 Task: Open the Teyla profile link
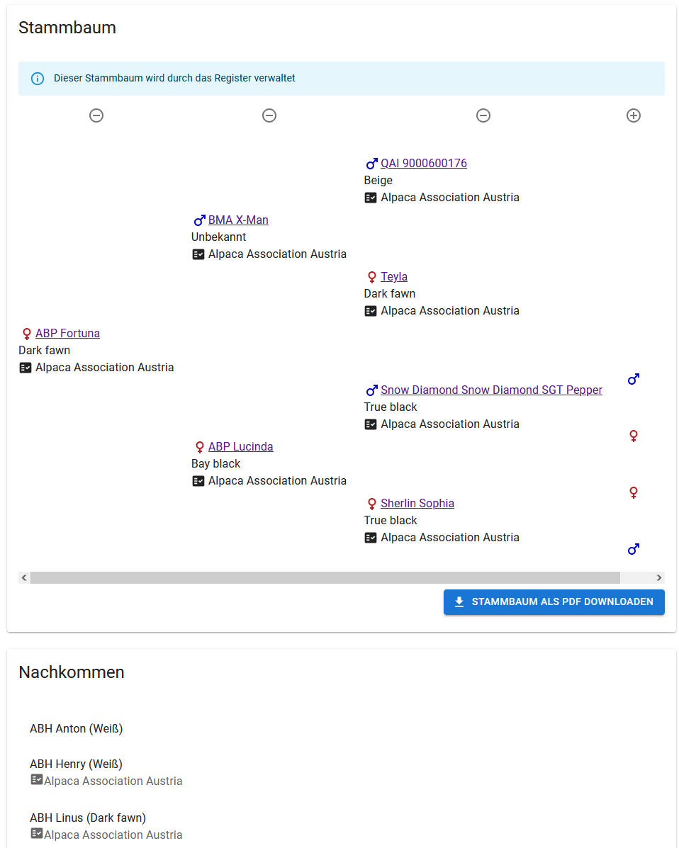click(394, 276)
